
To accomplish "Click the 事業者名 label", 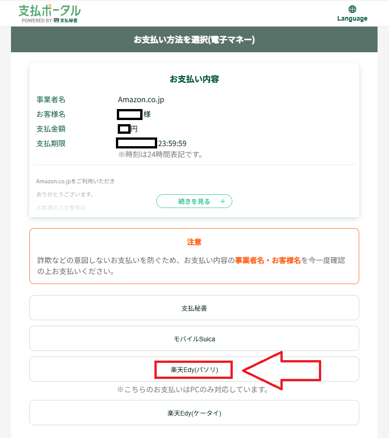I will [51, 99].
